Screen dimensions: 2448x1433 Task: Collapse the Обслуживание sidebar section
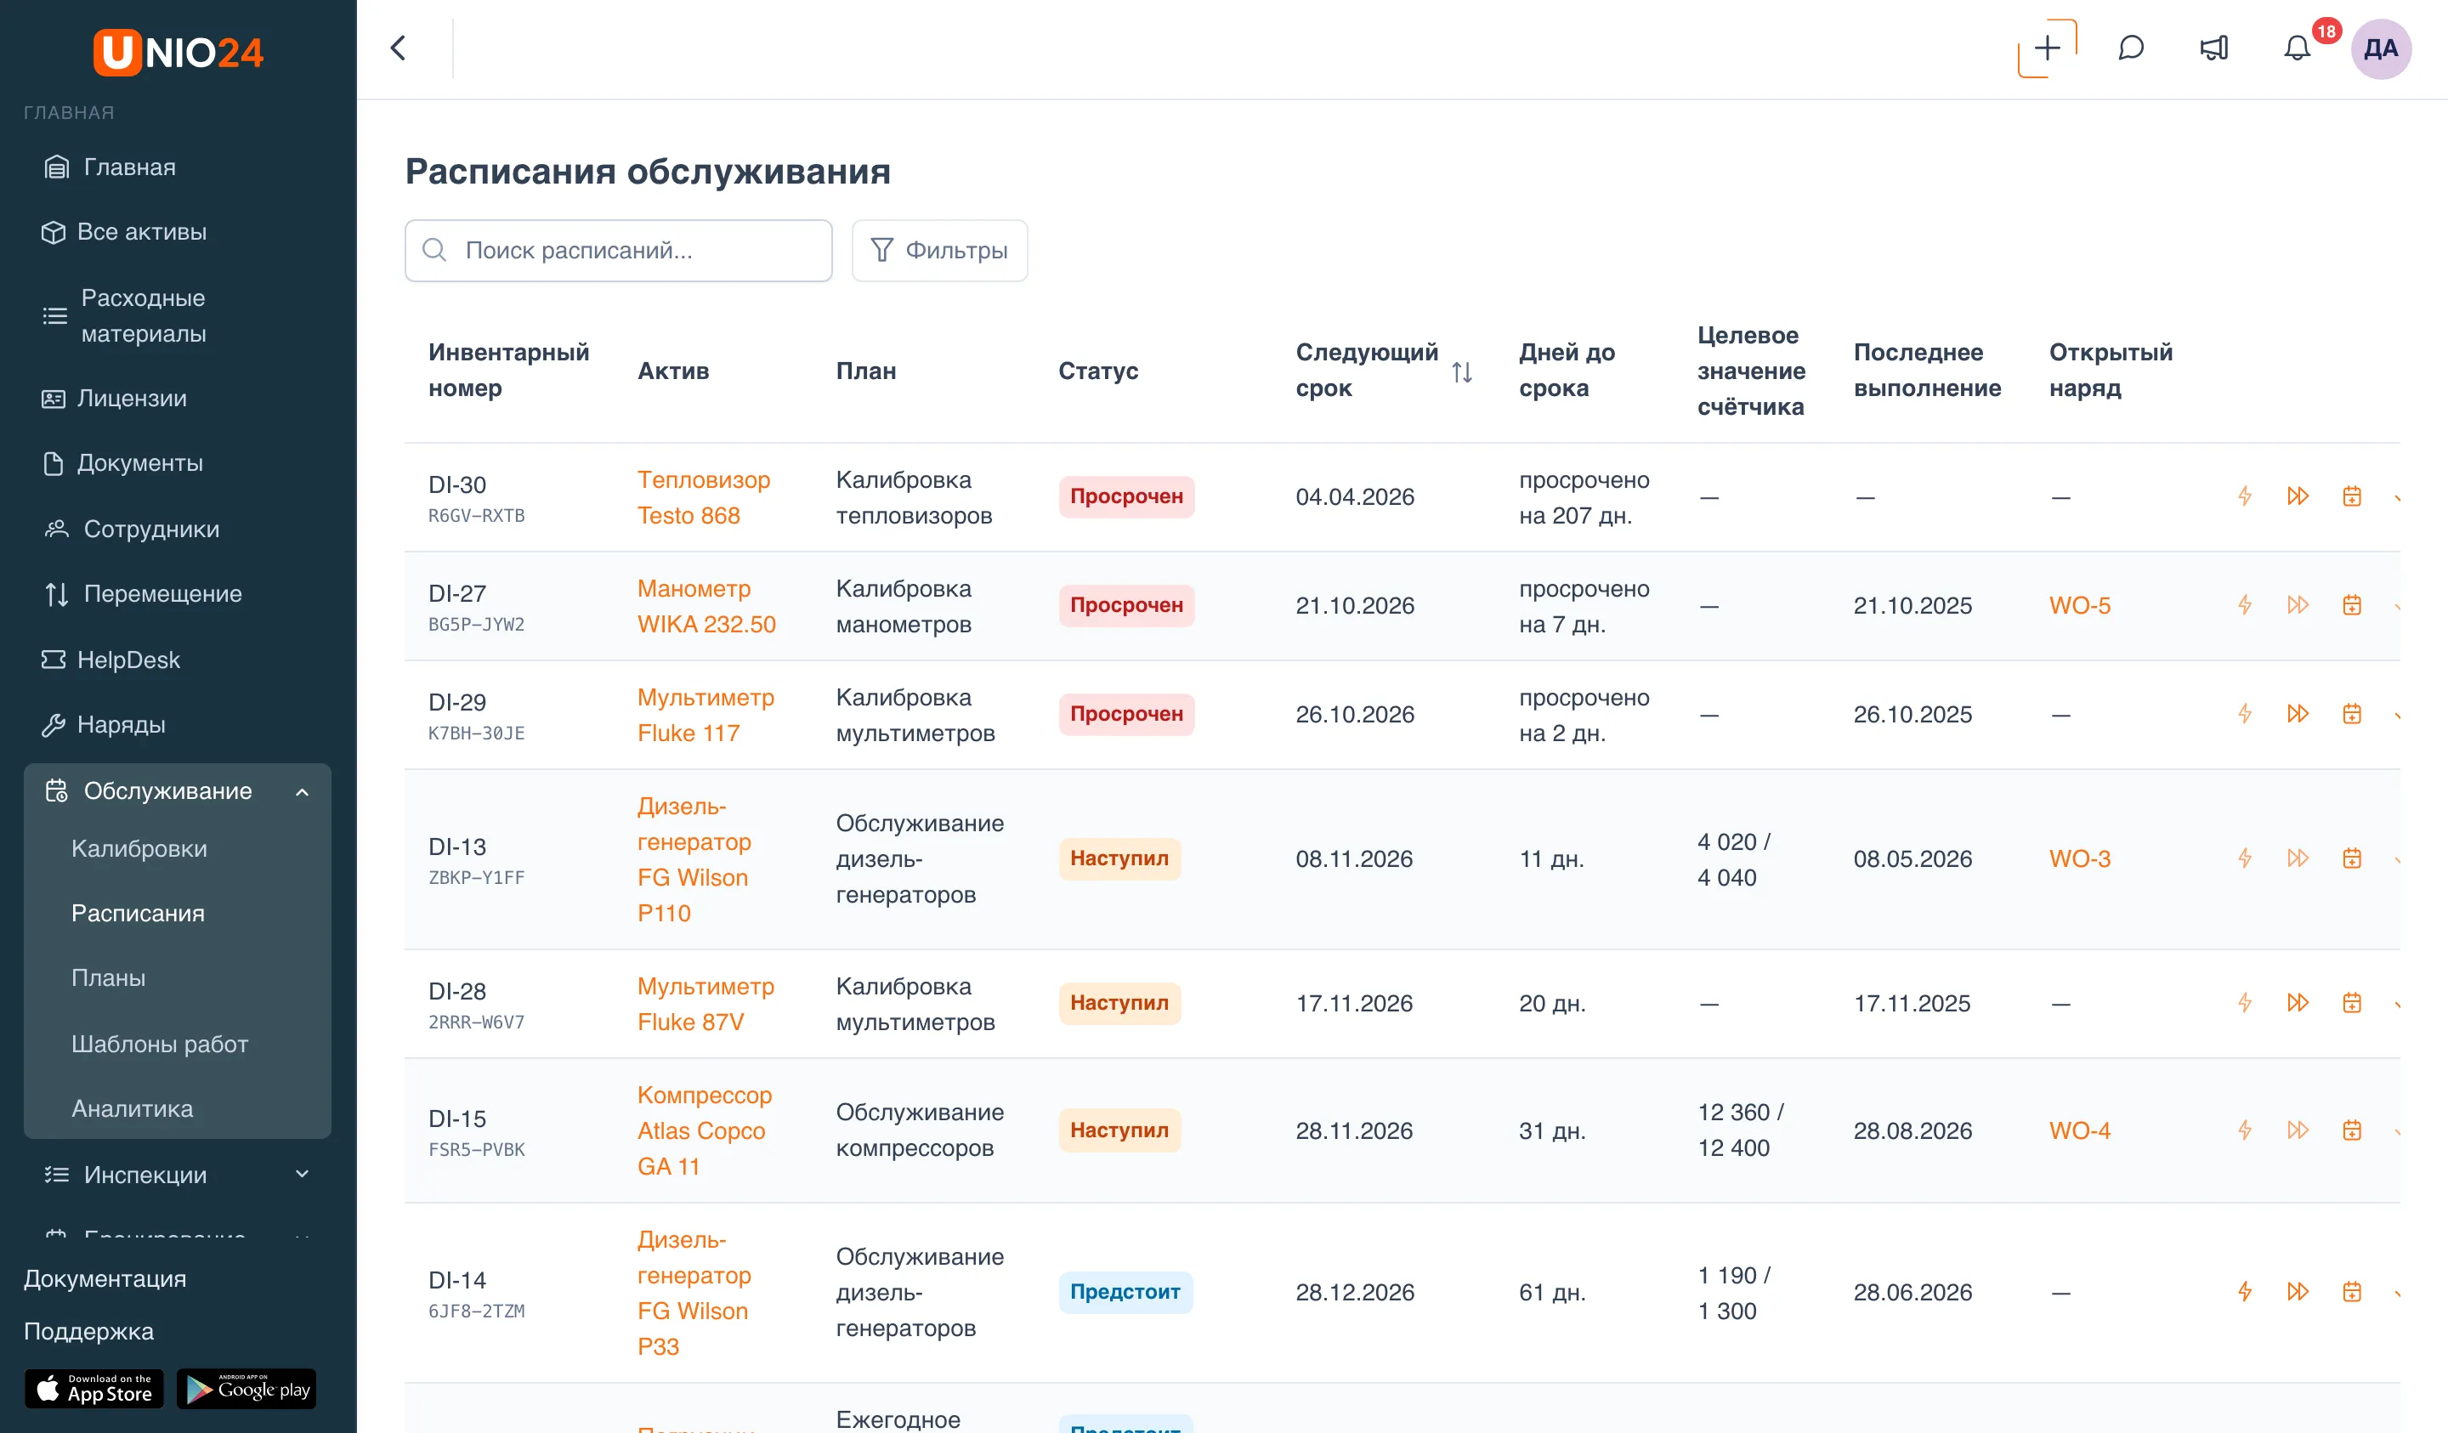click(302, 792)
